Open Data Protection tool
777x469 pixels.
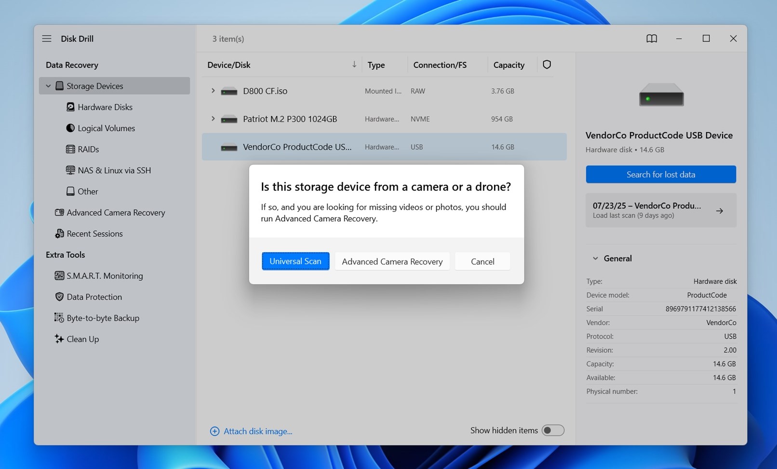tap(94, 297)
